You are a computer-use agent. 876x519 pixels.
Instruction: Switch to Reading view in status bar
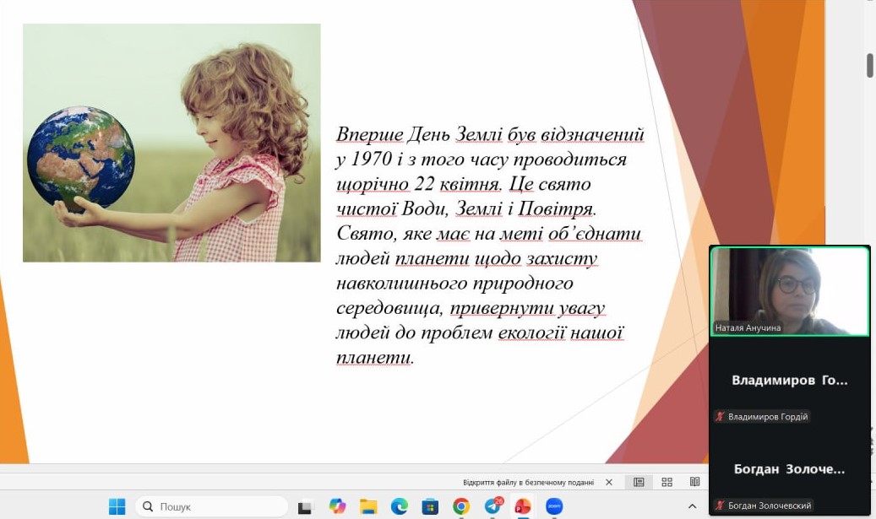(x=694, y=482)
